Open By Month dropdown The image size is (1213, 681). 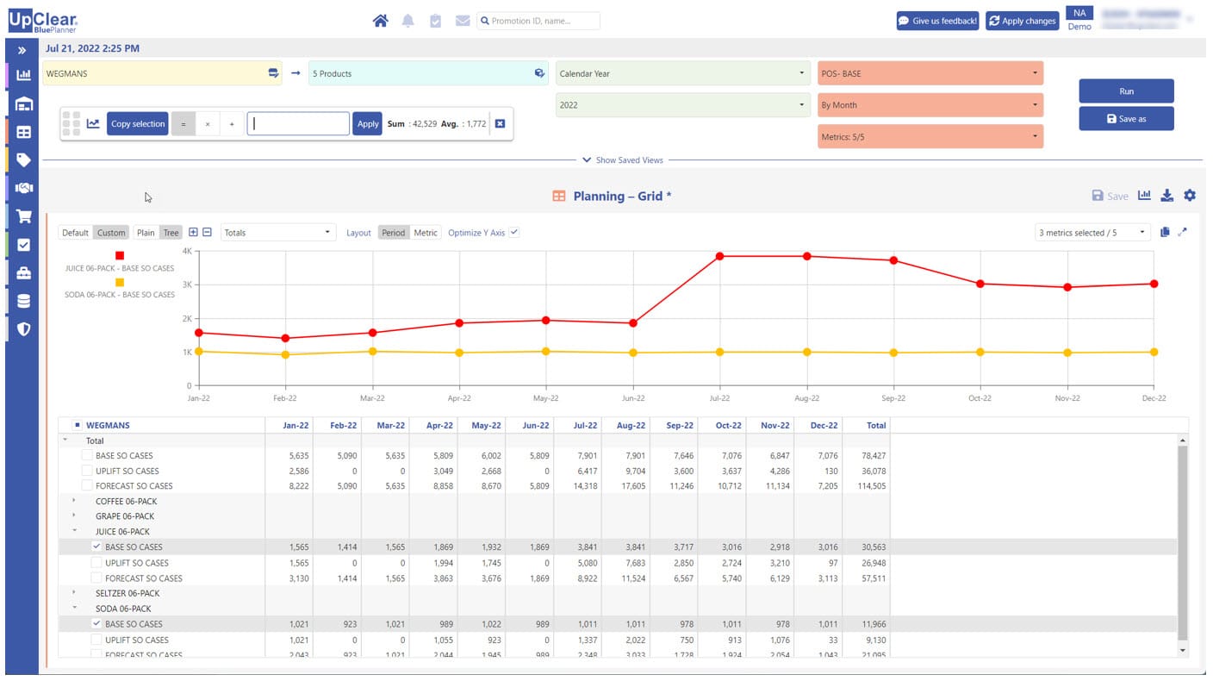pyautogui.click(x=930, y=105)
